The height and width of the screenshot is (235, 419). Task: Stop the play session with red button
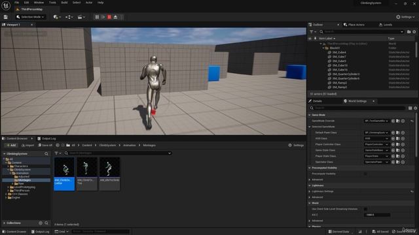pos(109,17)
